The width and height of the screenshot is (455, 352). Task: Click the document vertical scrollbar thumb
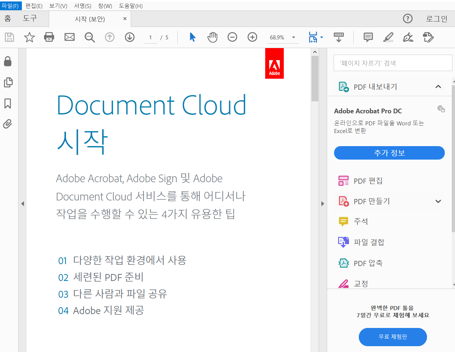click(x=315, y=78)
